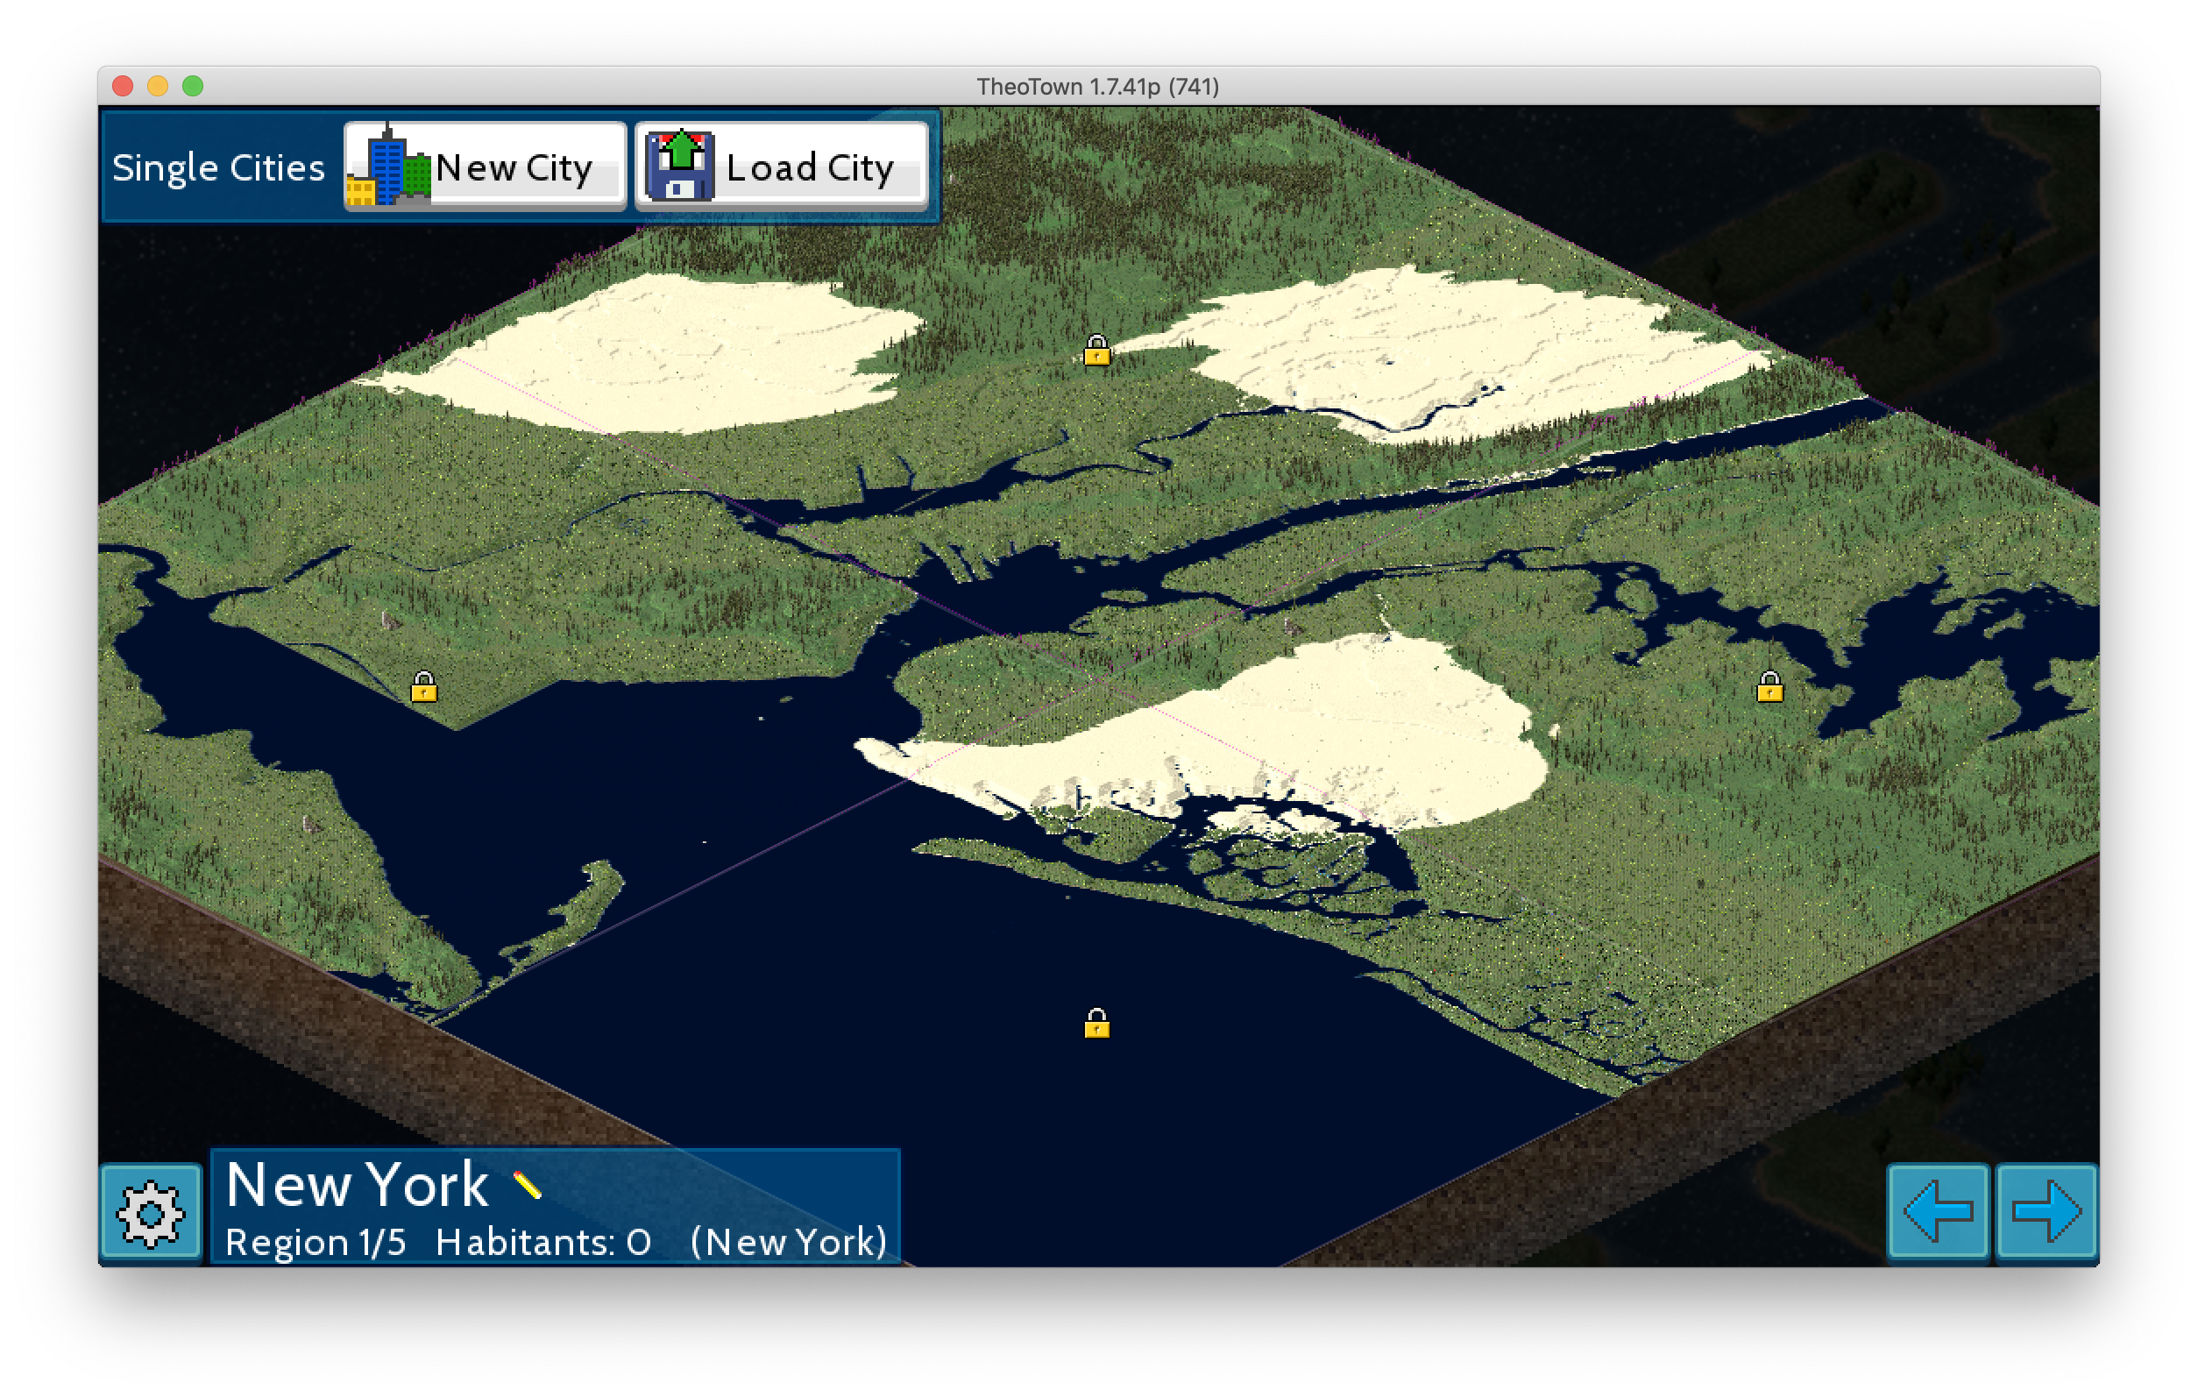Click the '(New York)' parenthesized label
2198x1397 pixels.
tap(789, 1243)
